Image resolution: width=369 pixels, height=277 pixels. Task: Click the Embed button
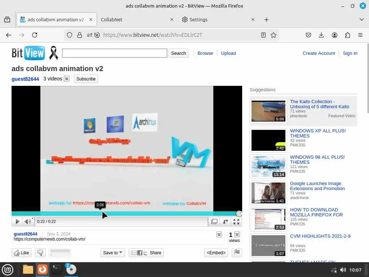pyautogui.click(x=216, y=253)
